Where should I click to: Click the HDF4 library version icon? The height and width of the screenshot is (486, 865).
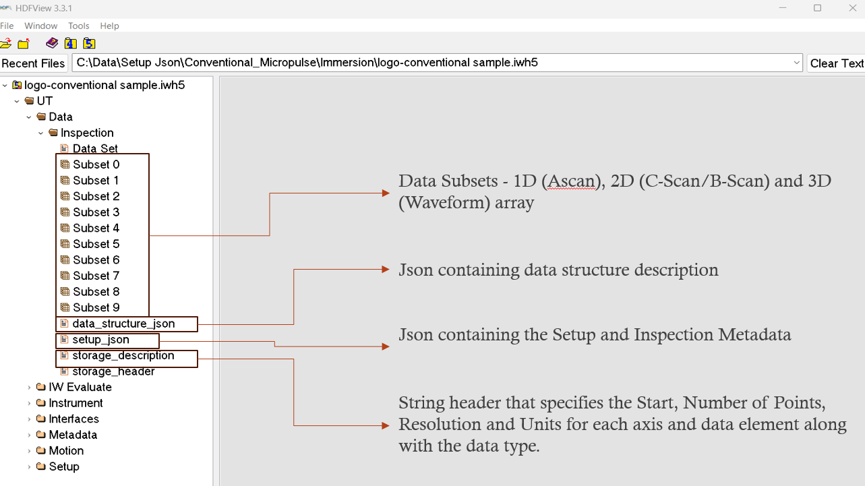[x=71, y=44]
